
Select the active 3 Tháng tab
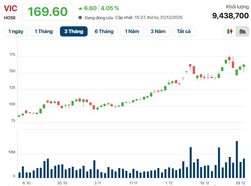point(73,31)
